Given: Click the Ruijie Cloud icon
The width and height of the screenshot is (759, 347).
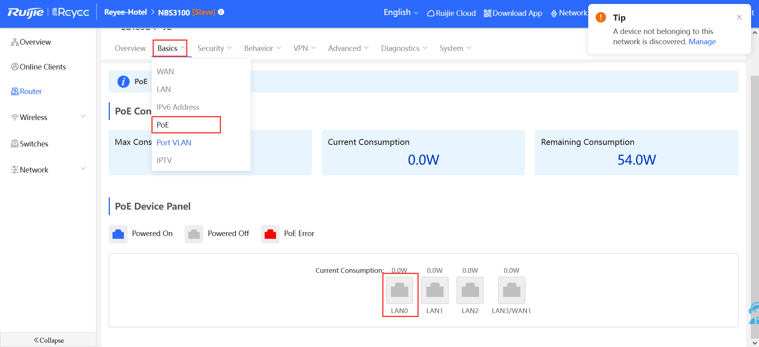Looking at the screenshot, I should tap(431, 13).
